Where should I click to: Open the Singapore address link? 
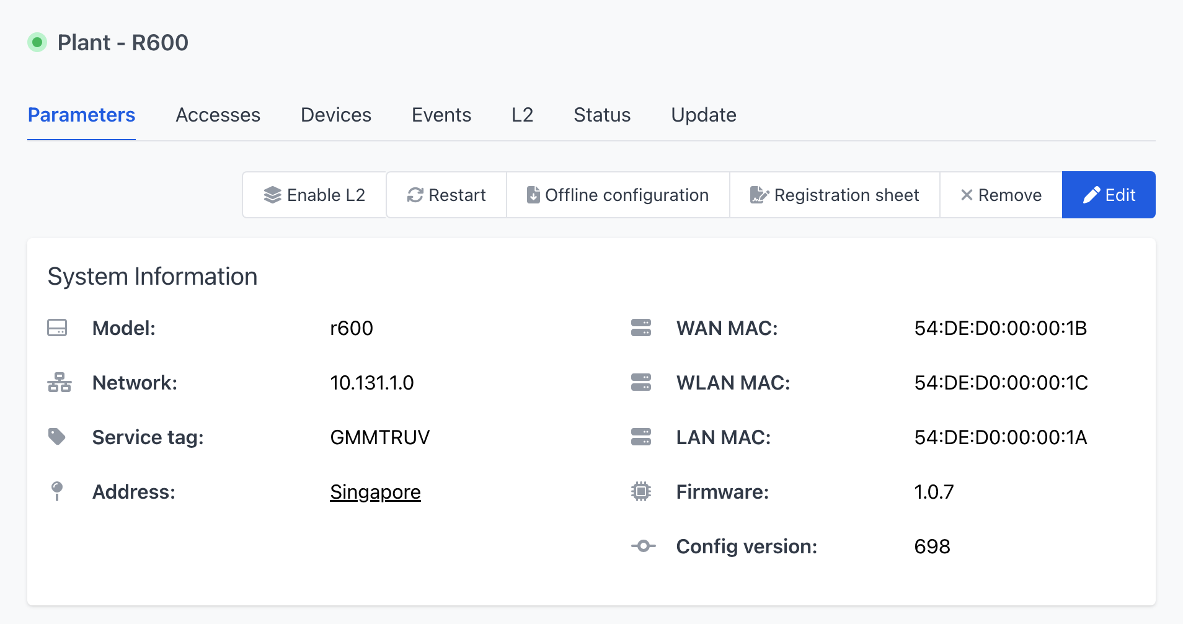tap(375, 492)
